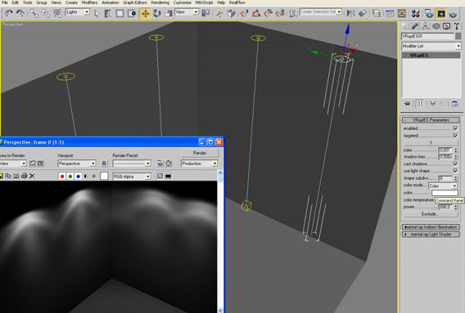Collapse the VRayIES Parameters rollout
Viewport: 465px width, 313px height.
(431, 120)
